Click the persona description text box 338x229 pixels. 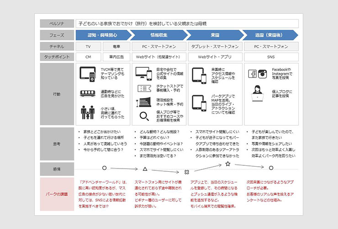pos(187,23)
